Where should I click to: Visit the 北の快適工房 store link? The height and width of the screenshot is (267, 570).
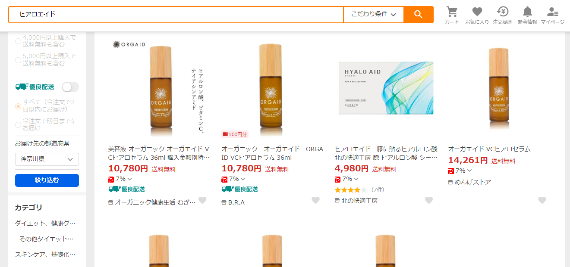359,201
